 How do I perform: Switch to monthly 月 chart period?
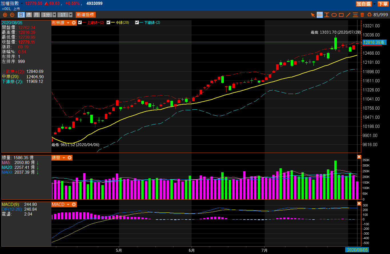(x=36, y=15)
